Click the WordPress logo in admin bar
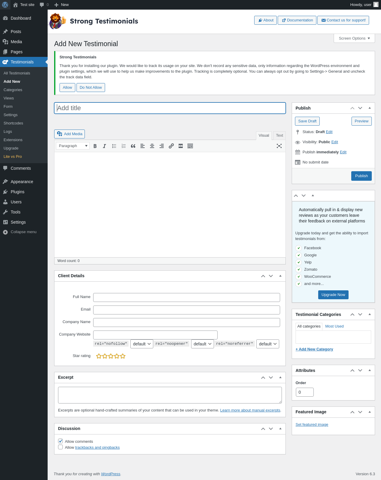 click(x=5, y=5)
